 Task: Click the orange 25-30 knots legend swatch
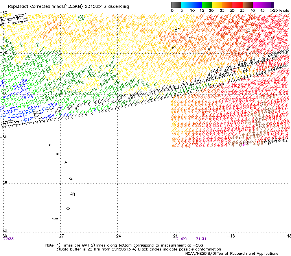[x=227, y=5]
